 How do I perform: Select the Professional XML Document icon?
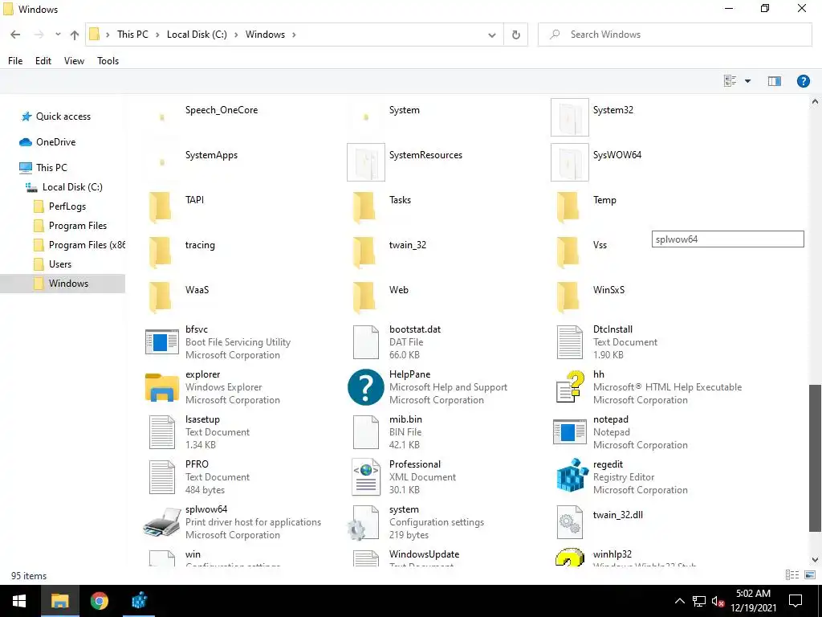click(365, 477)
